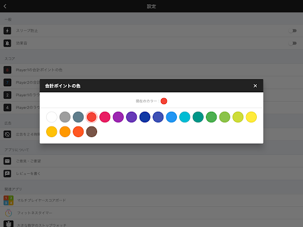Select the green color swatch

coord(211,117)
